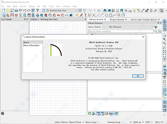The height and width of the screenshot is (124, 167).
Task: Click the Adjust Lights sun bulb icon
Action: tap(134, 11)
